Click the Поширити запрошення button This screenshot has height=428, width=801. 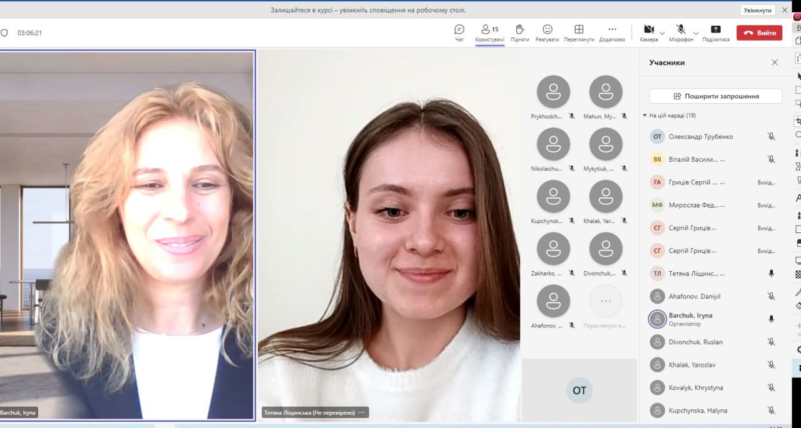[715, 96]
